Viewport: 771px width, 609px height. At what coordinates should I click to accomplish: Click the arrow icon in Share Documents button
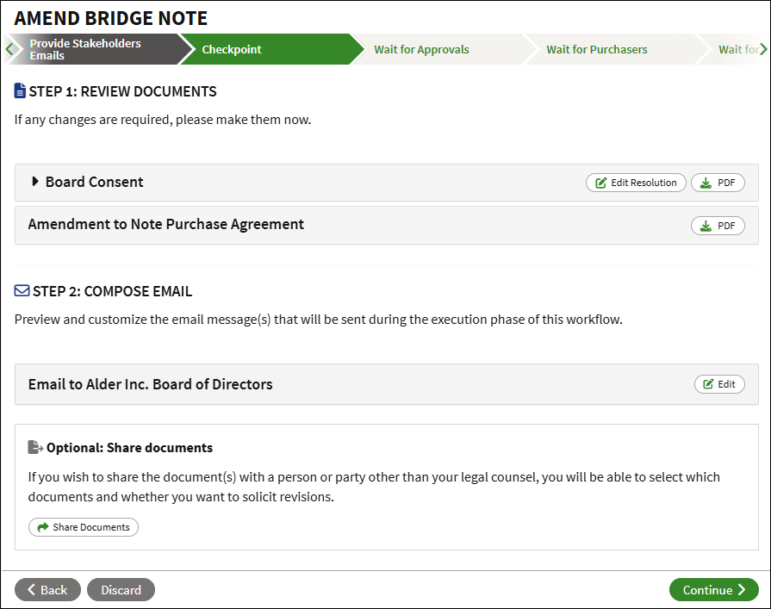pos(43,527)
